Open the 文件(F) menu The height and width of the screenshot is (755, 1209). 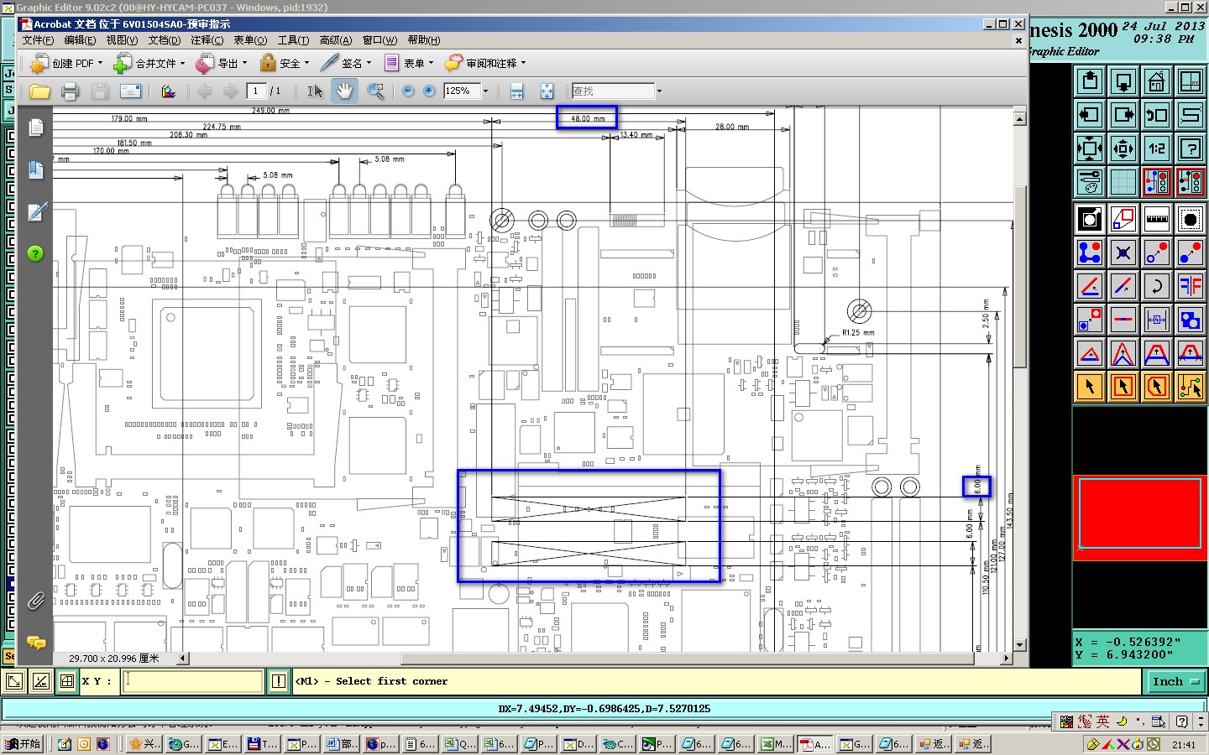tap(38, 40)
